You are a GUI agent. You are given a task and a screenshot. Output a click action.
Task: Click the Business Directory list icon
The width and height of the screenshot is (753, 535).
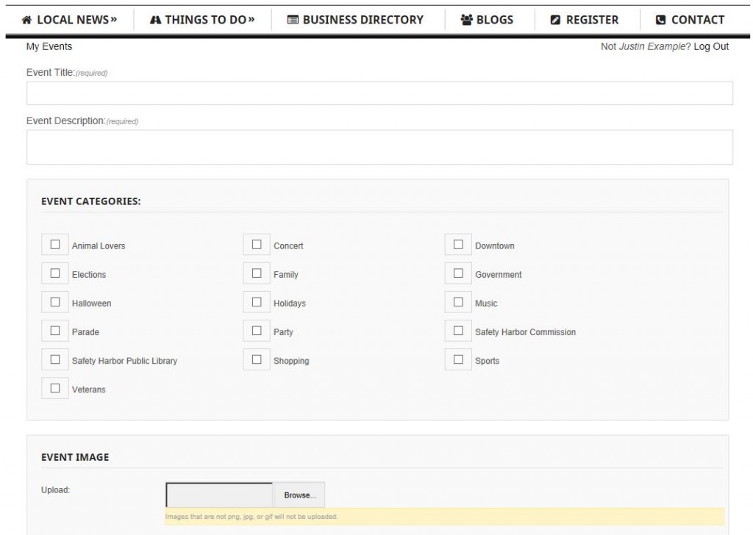(x=292, y=20)
